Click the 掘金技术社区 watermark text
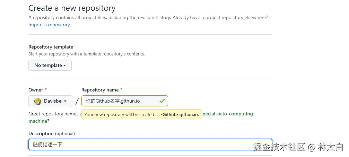 tap(279, 147)
